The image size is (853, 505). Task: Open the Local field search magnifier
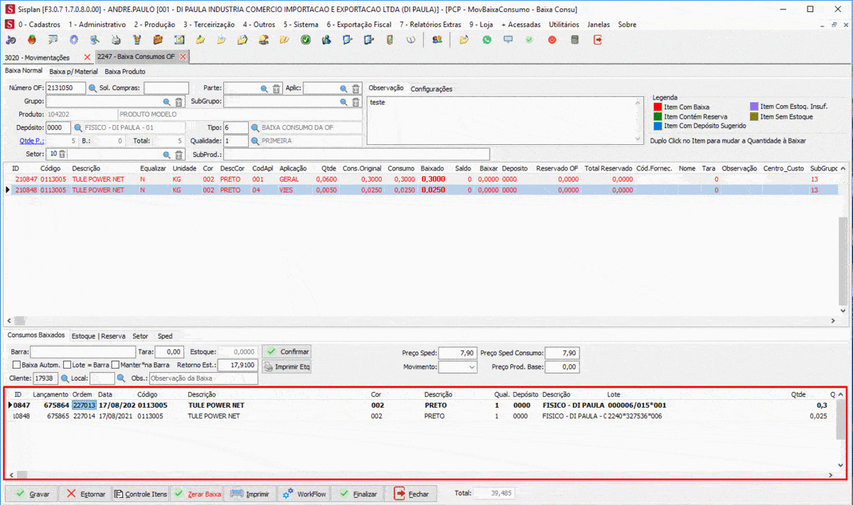click(121, 379)
